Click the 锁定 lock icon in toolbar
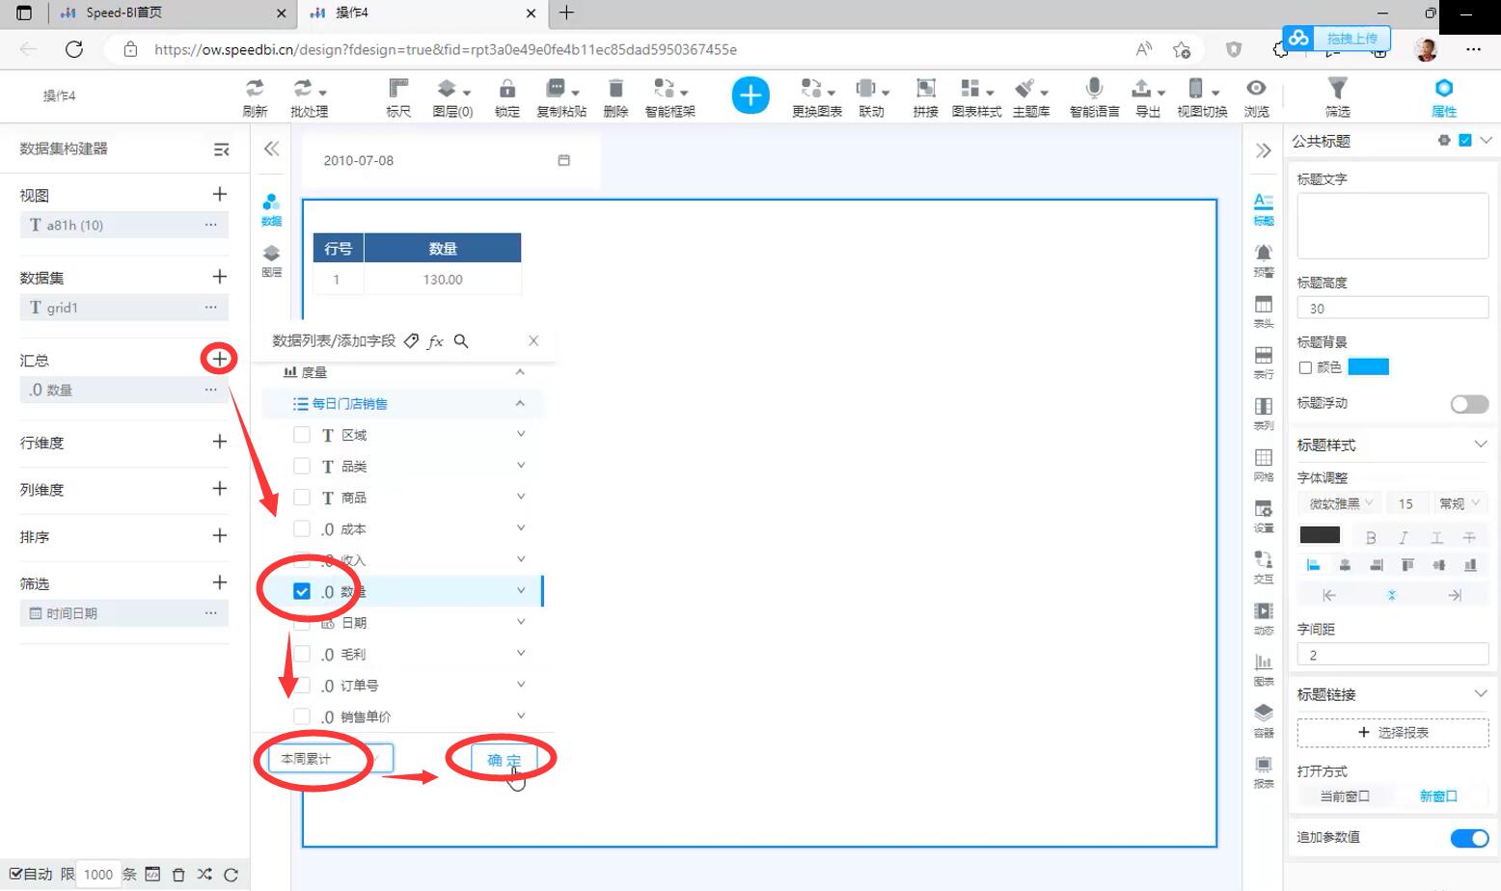The image size is (1501, 891). pyautogui.click(x=506, y=96)
